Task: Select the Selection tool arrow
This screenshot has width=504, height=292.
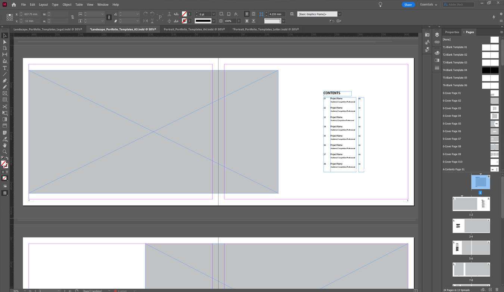Action: (4, 35)
